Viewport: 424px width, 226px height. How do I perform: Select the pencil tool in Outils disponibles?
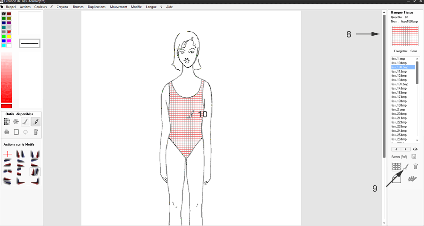coord(35,122)
